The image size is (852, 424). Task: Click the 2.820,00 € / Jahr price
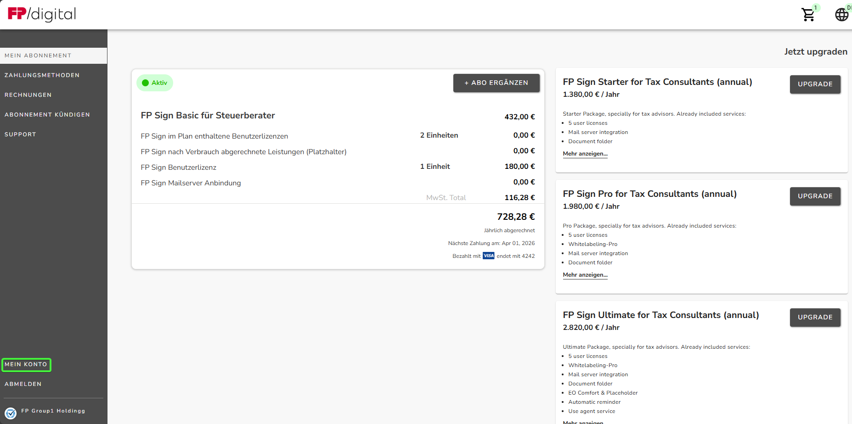pos(591,328)
